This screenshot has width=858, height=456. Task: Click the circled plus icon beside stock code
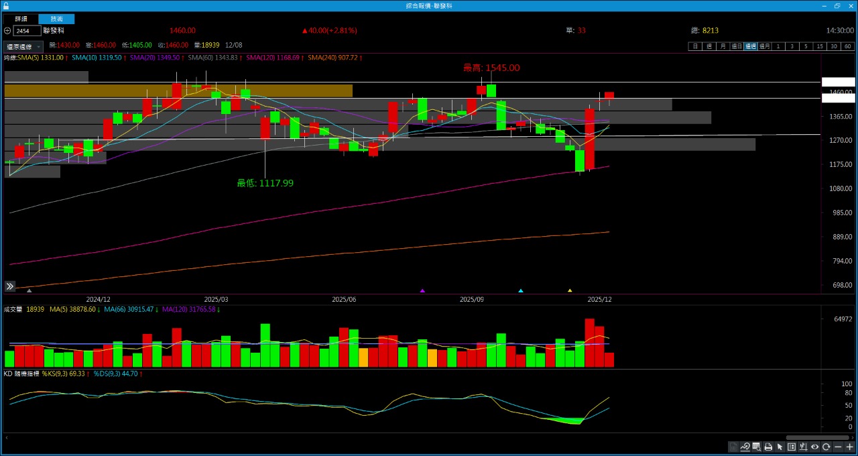pos(7,31)
